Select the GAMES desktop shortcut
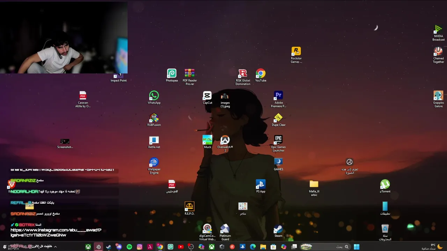 click(278, 164)
